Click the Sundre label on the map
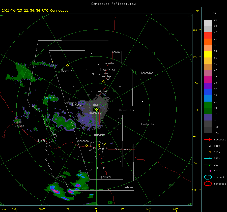This screenshot has height=212, width=227. [x=76, y=105]
